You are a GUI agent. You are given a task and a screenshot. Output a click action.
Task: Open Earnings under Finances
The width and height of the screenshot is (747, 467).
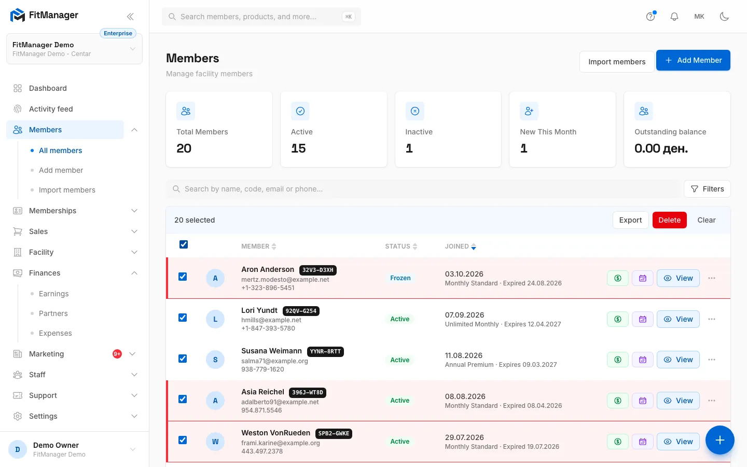pos(53,294)
